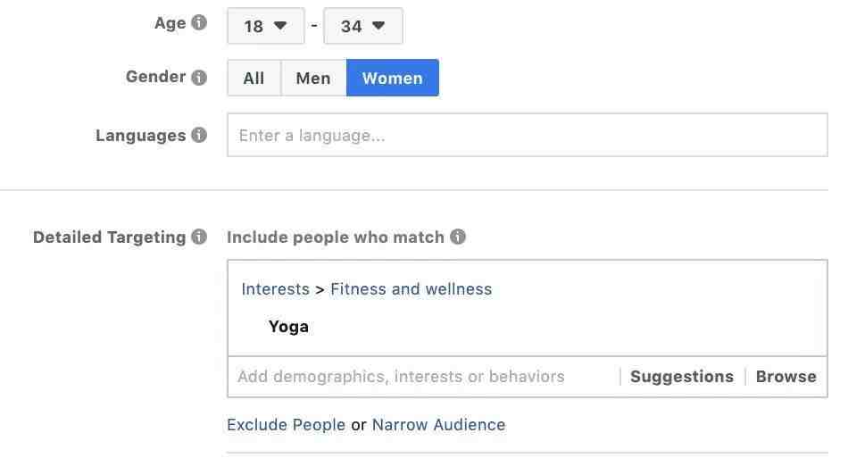The image size is (848, 458).
Task: Click the Fitness and wellness category link
Action: tap(411, 289)
